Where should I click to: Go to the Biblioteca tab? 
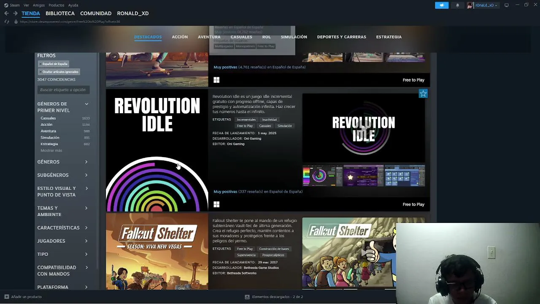pyautogui.click(x=60, y=14)
